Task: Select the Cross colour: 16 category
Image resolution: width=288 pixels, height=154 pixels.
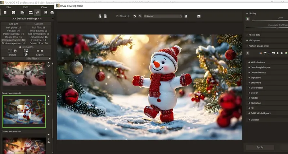Action: [x=39, y=43]
